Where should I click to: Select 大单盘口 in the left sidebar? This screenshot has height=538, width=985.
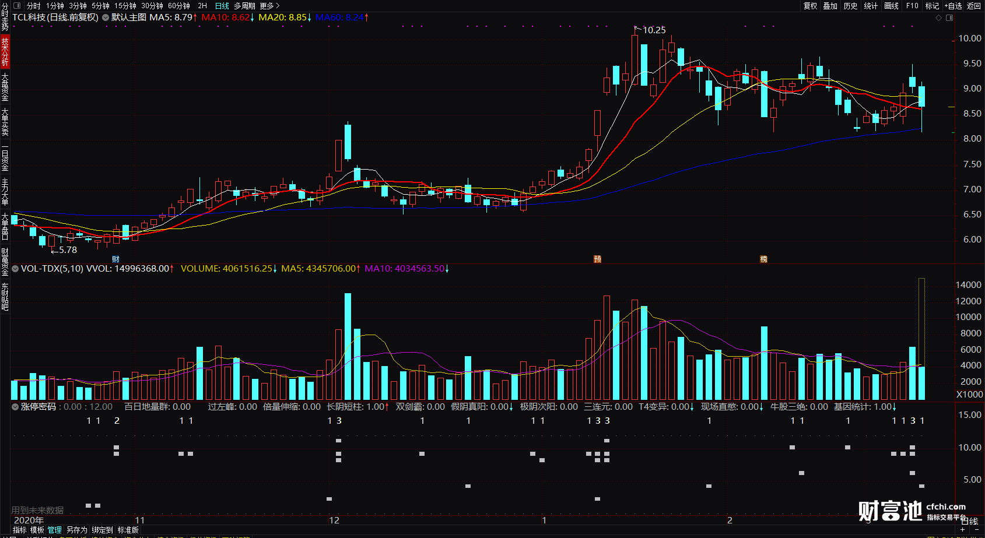[x=5, y=227]
